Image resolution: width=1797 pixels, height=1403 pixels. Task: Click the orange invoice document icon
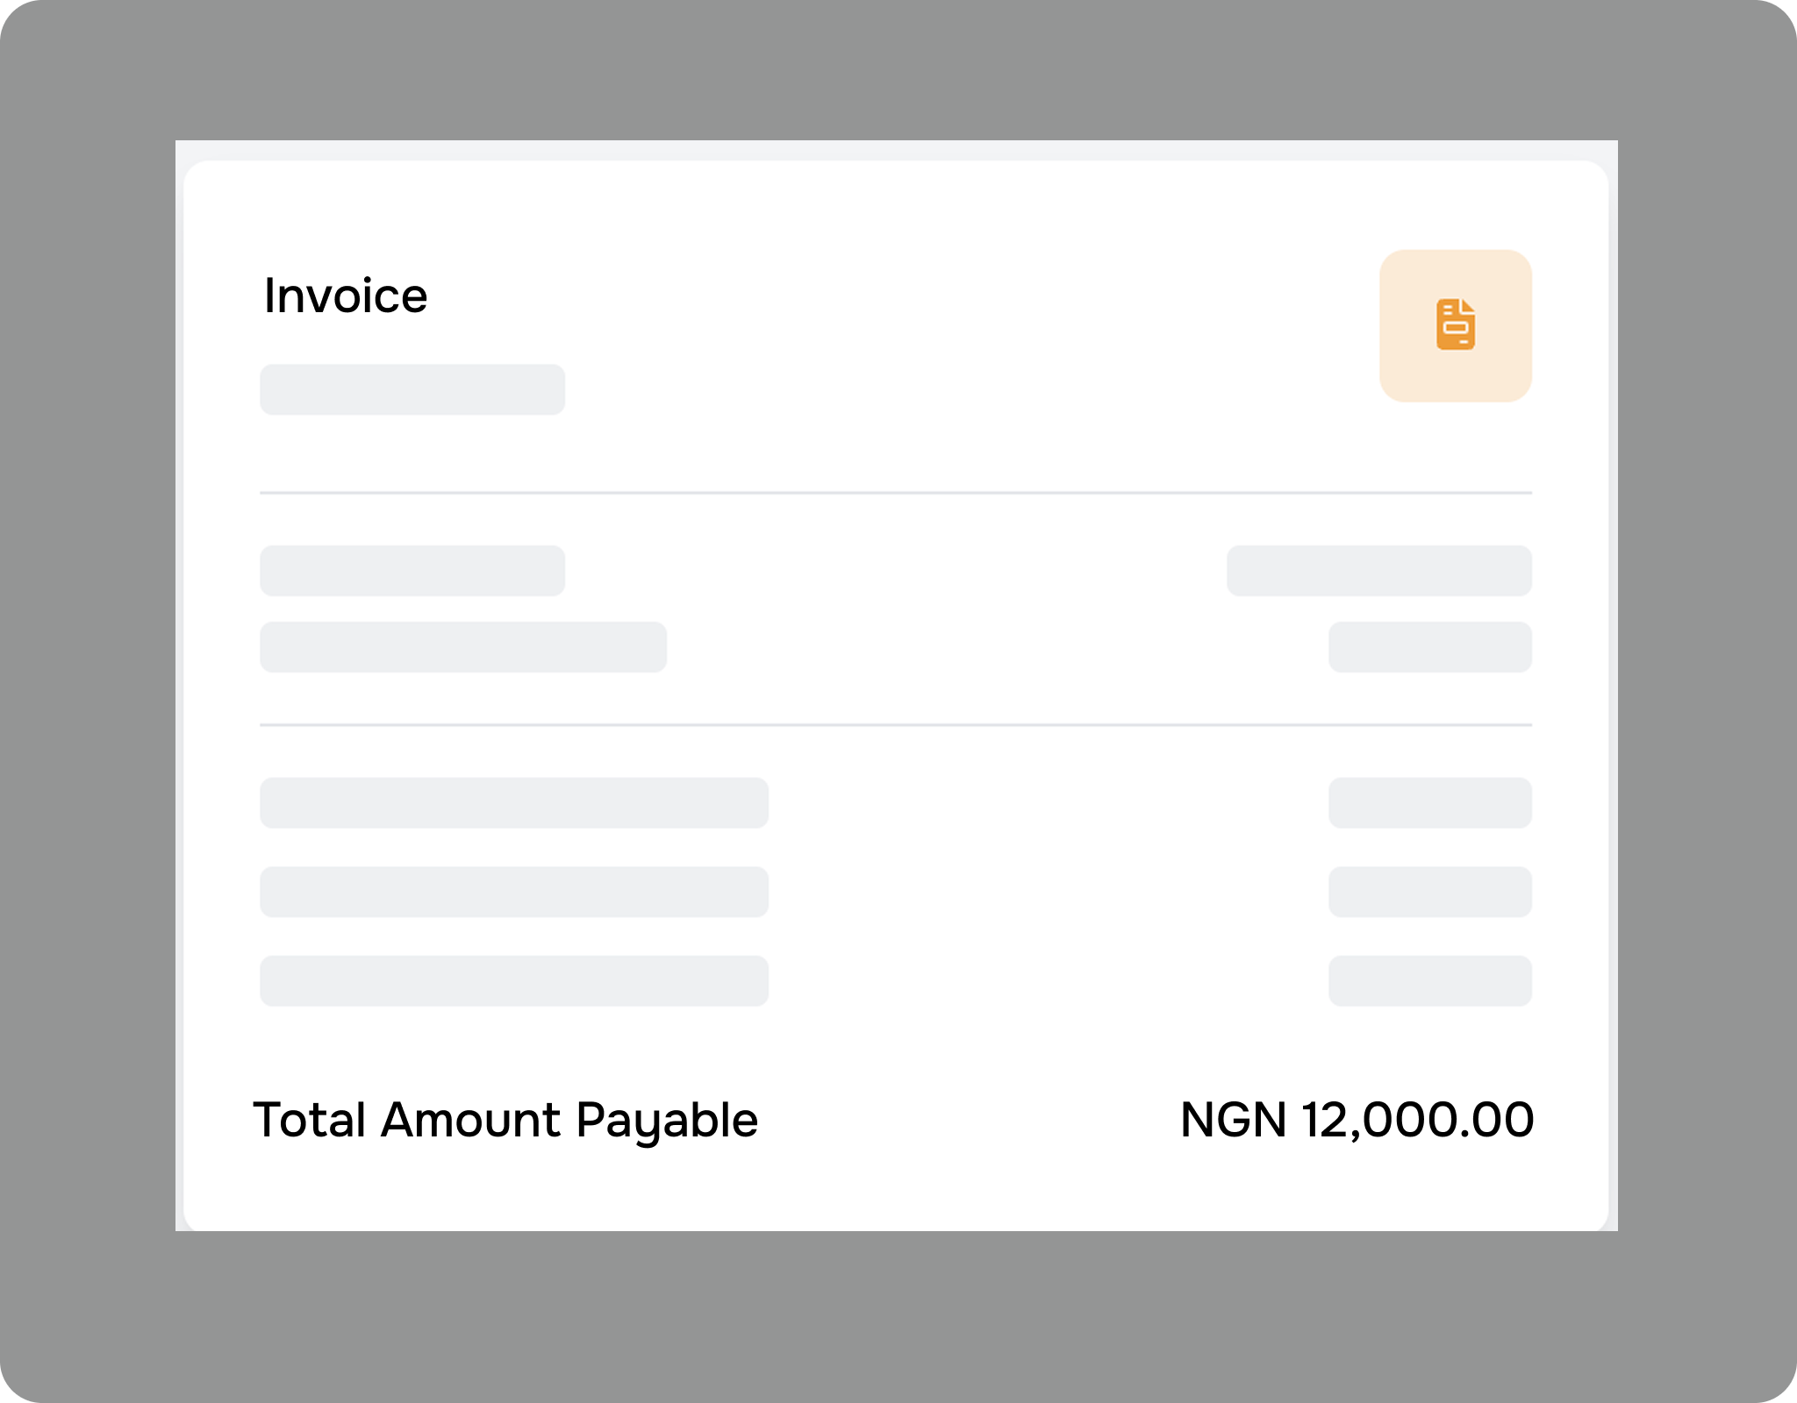1455,324
